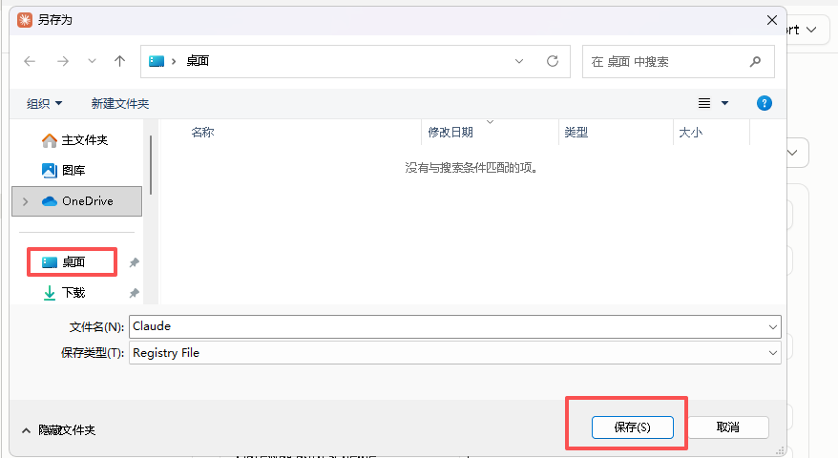
Task: Expand the OneDrive tree node
Action: (25, 201)
